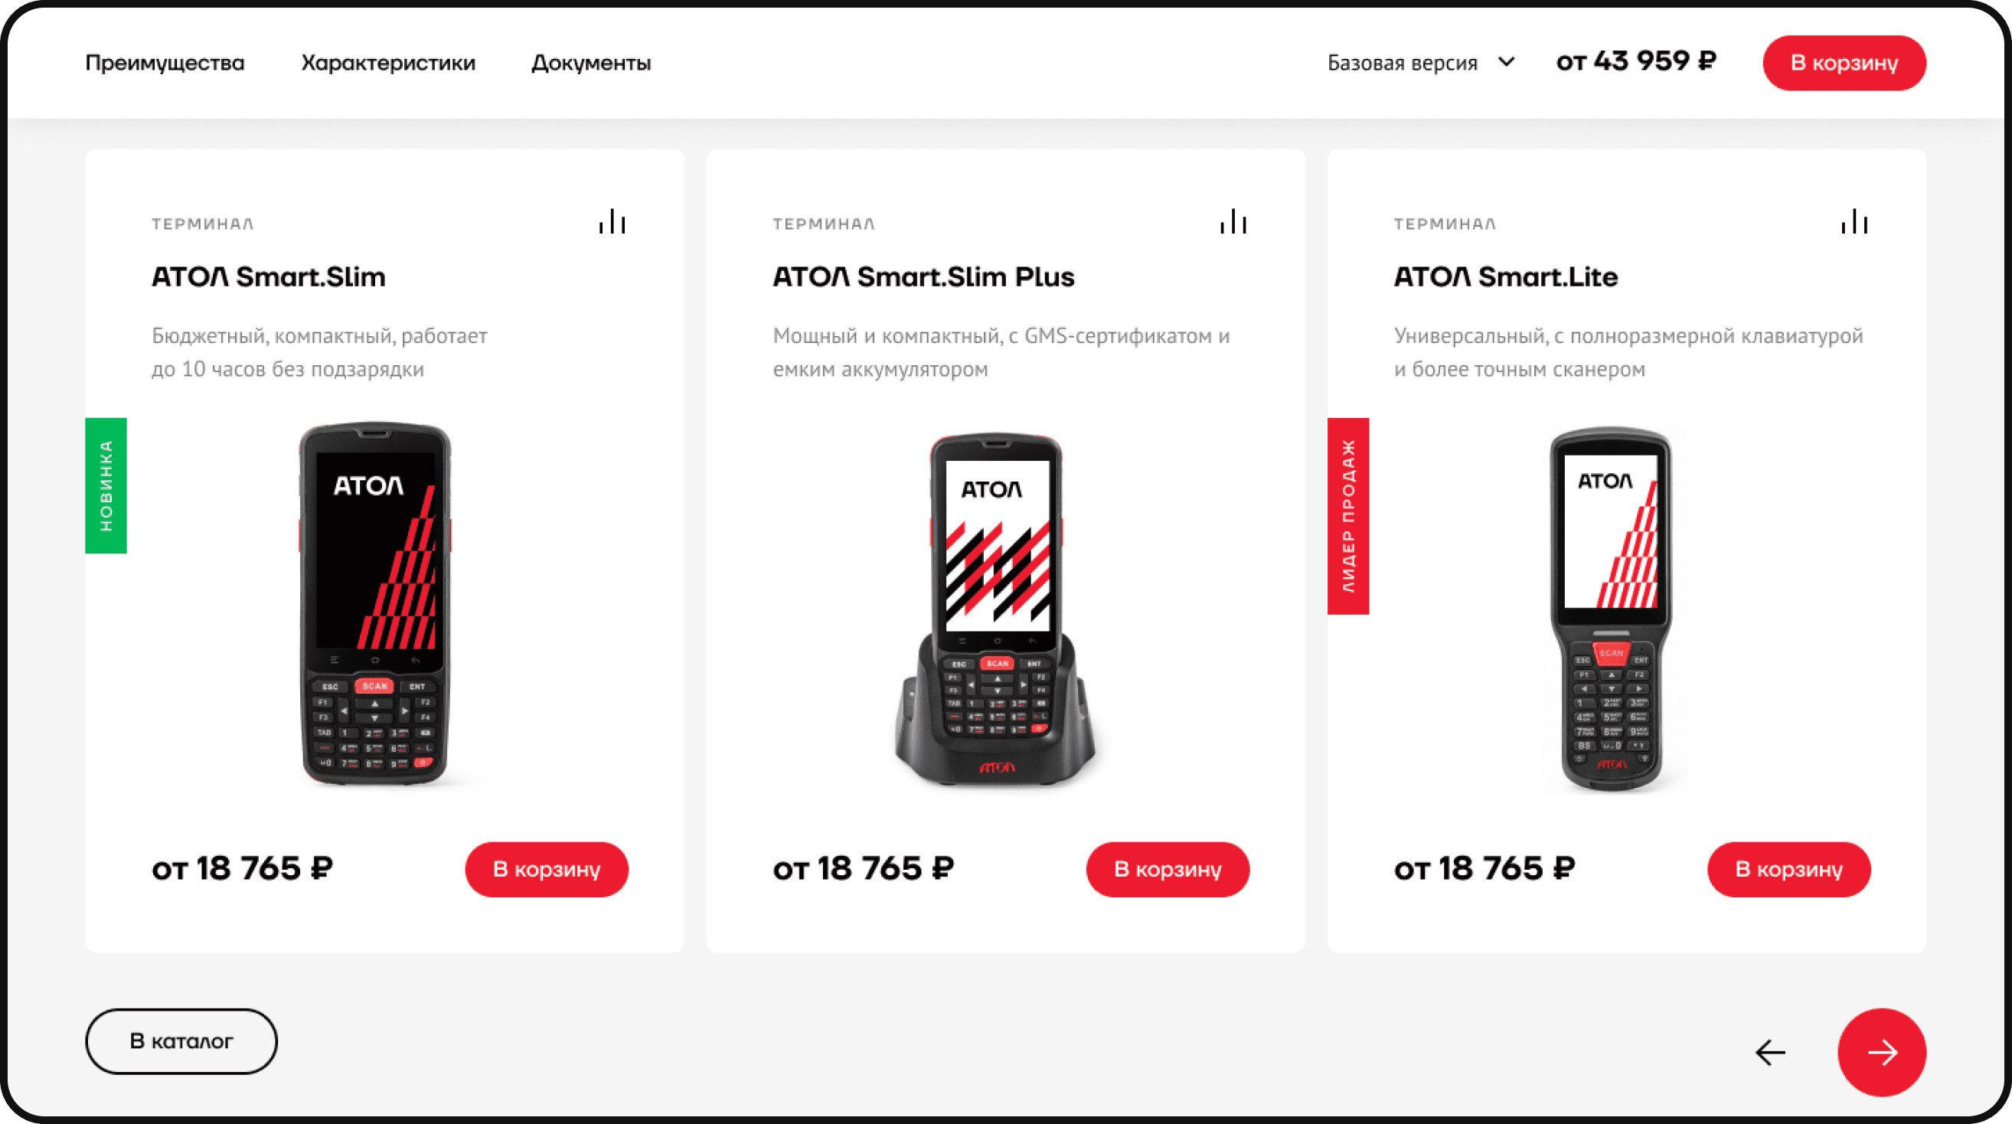This screenshot has width=2012, height=1124.
Task: Add АТОЛ Smart.Slim to cart
Action: pyautogui.click(x=547, y=868)
